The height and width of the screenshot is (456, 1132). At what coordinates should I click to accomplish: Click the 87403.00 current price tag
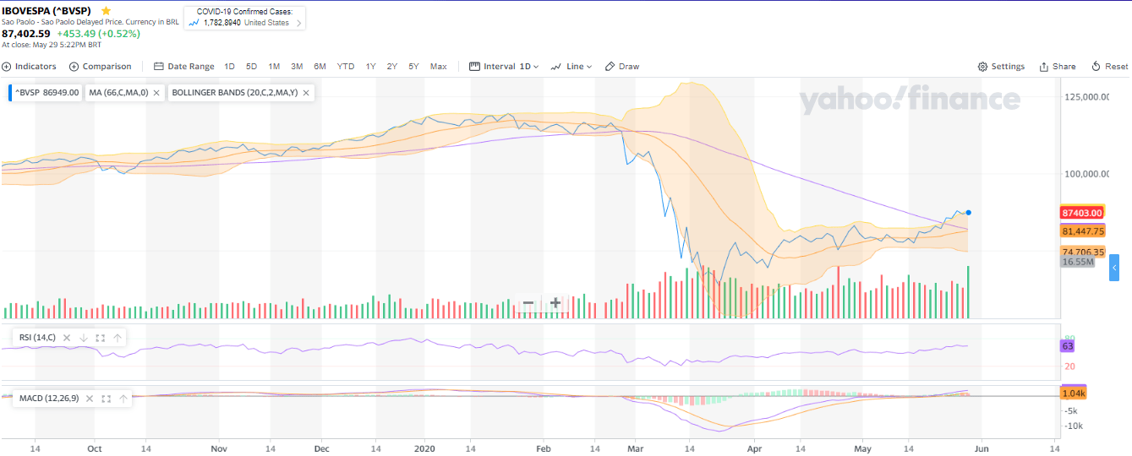(1081, 214)
